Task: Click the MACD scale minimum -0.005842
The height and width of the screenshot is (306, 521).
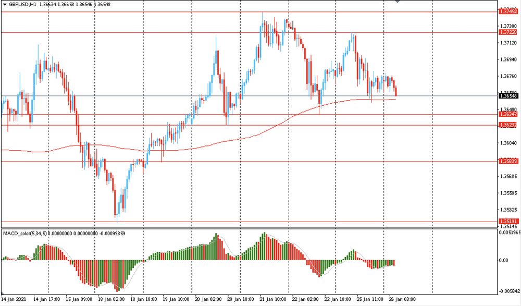Action: [x=510, y=291]
